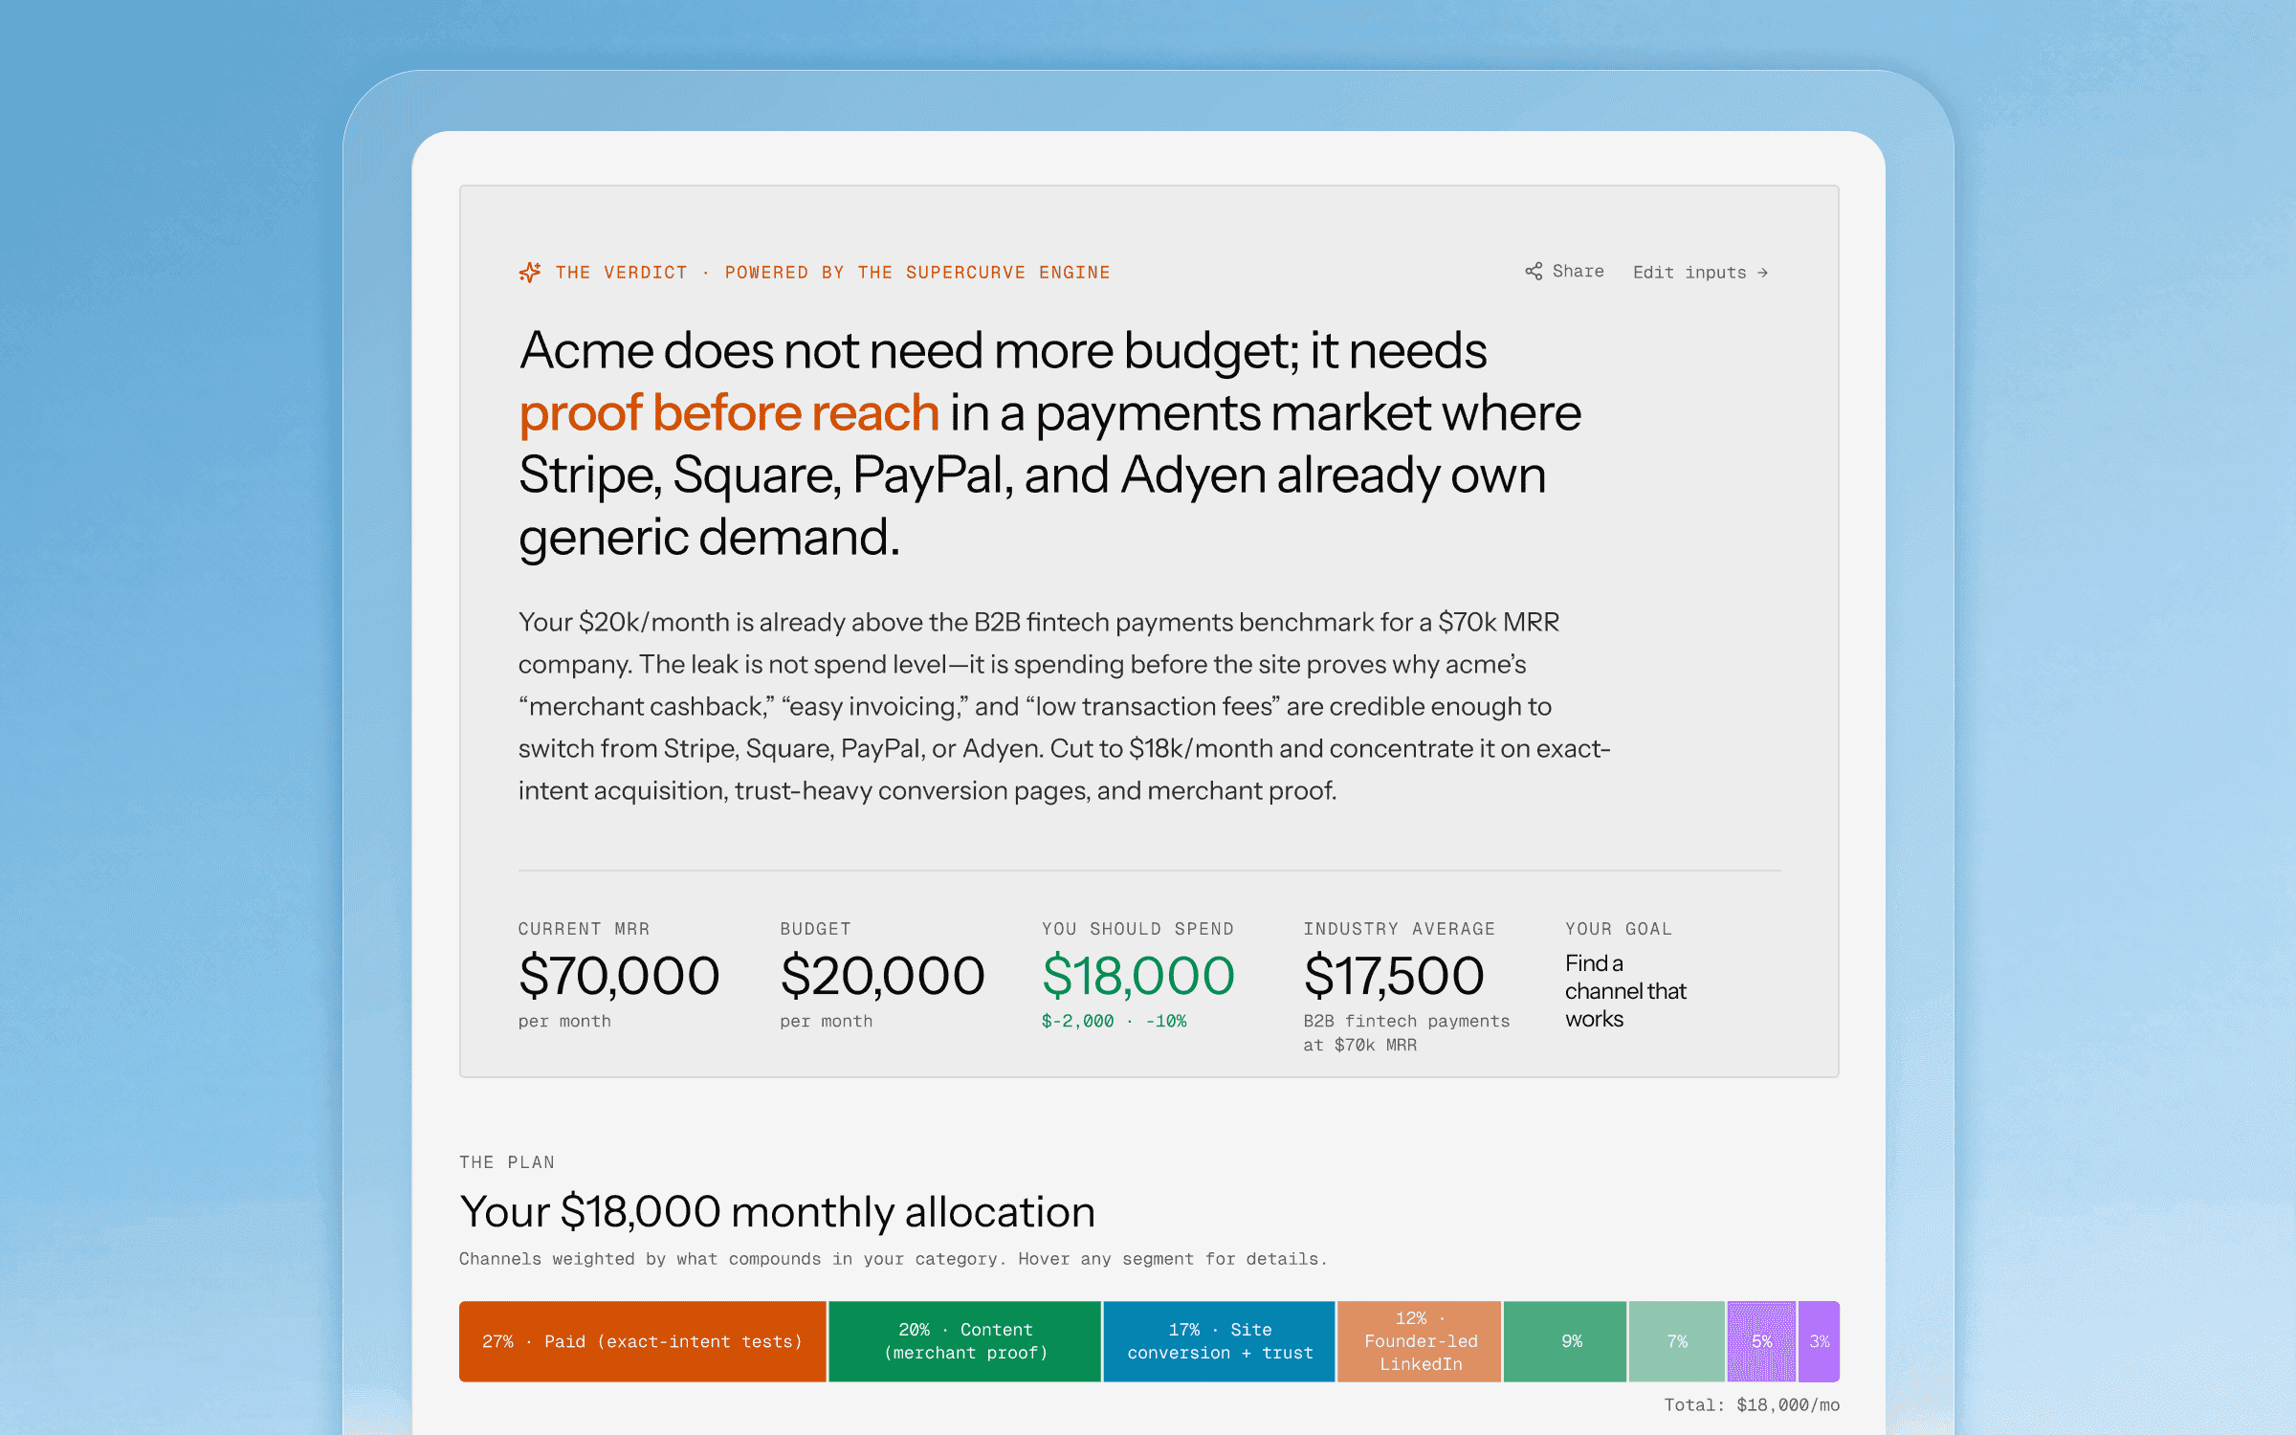Screen dimensions: 2296x1435
Task: Select the 12% Founder-led LinkedIn segment
Action: pos(1420,1341)
